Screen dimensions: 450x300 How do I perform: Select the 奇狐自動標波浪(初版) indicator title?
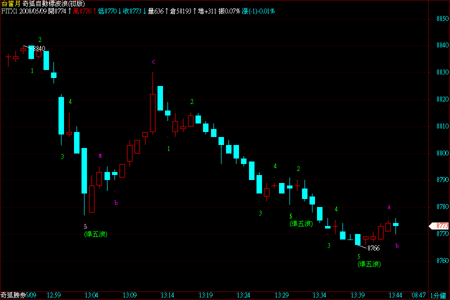(x=53, y=3)
